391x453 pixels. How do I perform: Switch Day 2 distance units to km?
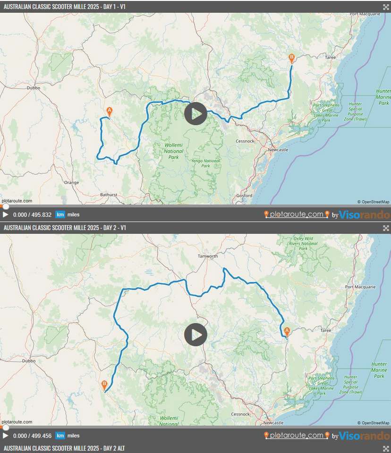point(60,436)
